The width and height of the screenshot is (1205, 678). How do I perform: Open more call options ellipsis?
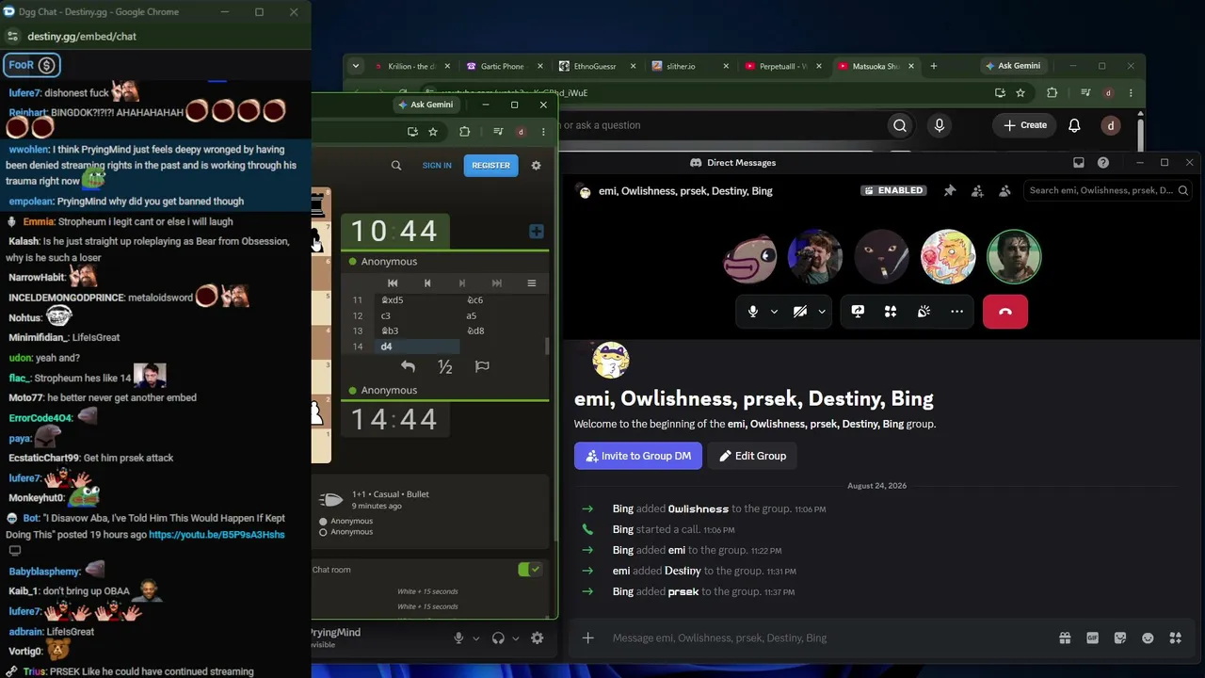tap(956, 312)
